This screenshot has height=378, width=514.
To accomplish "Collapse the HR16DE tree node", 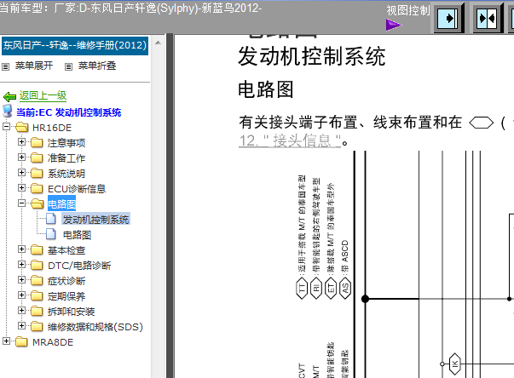I will [6, 126].
